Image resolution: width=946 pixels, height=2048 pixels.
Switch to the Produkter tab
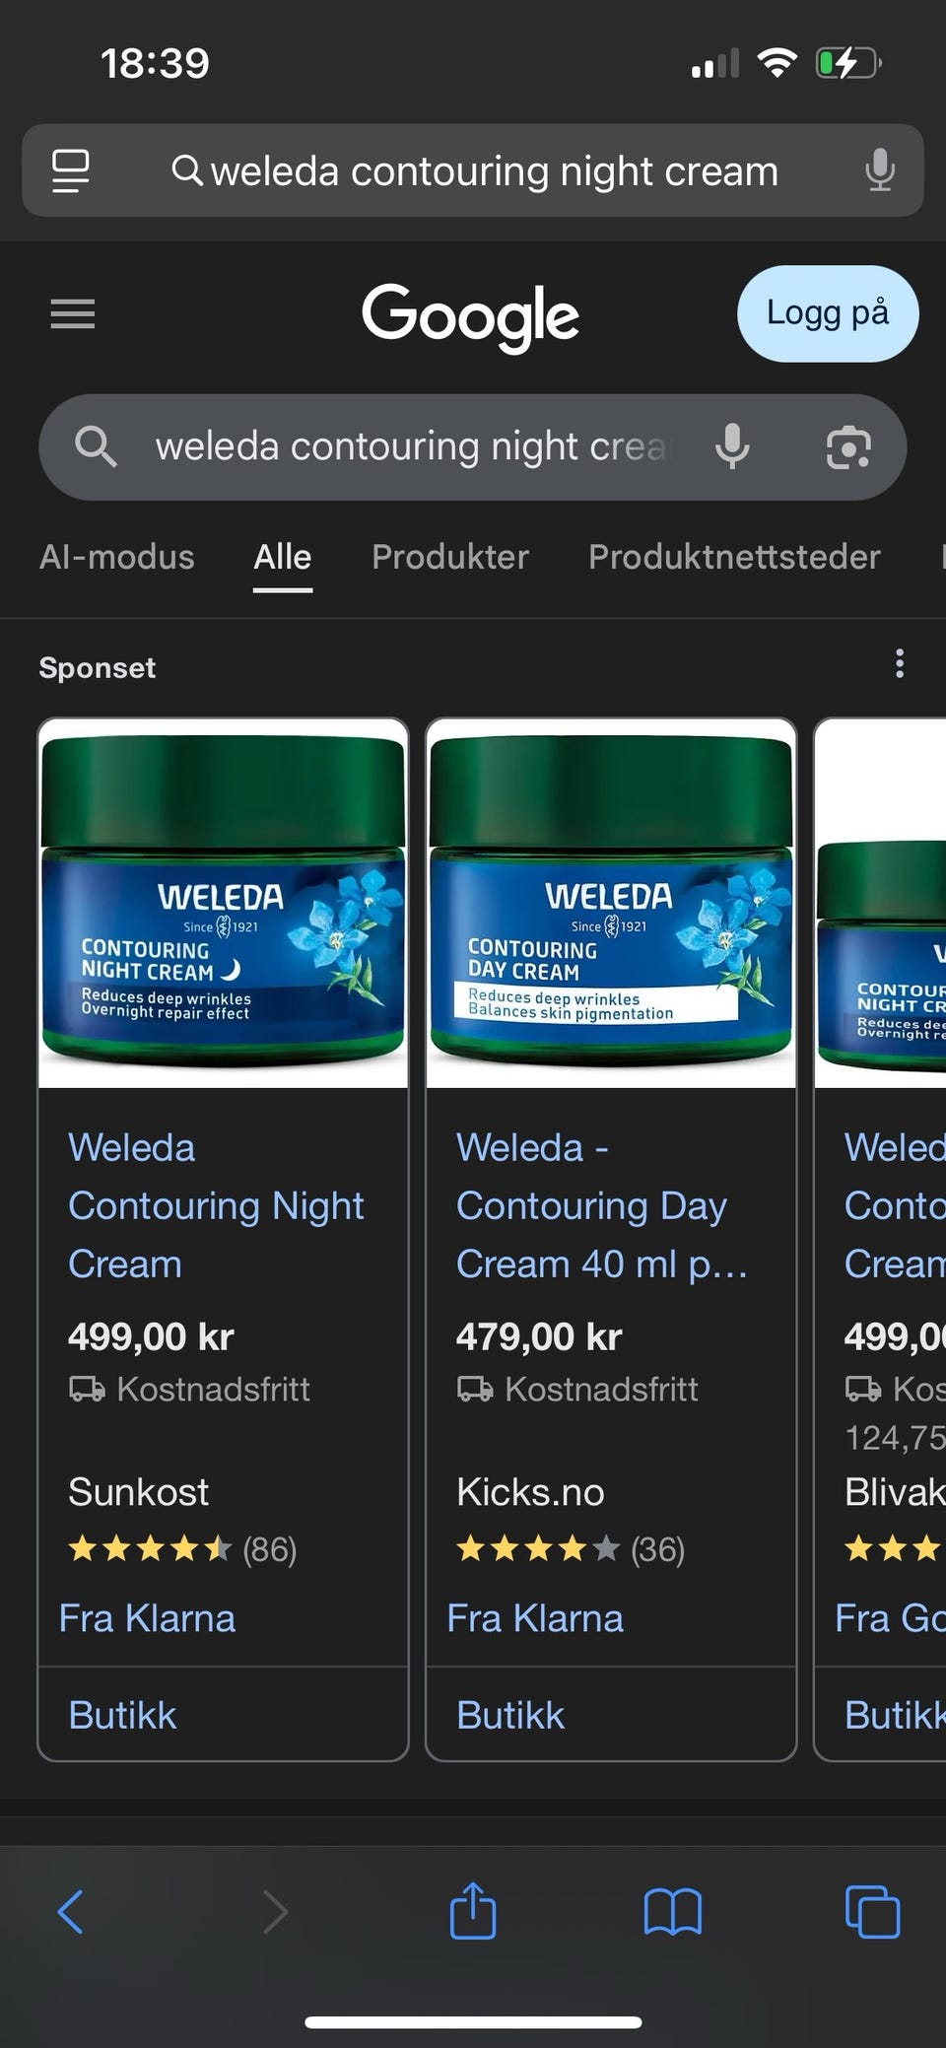(450, 557)
